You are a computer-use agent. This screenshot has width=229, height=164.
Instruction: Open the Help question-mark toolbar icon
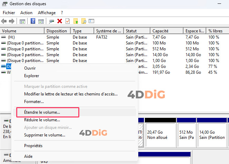tap(33, 21)
